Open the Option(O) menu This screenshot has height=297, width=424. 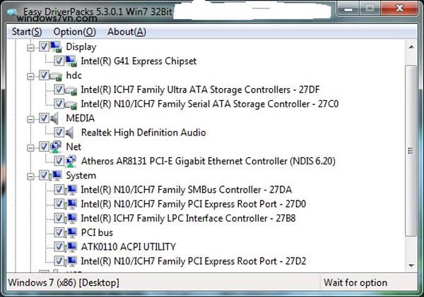74,32
